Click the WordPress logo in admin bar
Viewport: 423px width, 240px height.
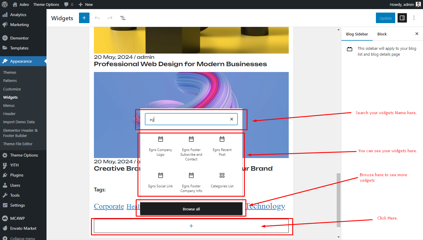[5, 4]
